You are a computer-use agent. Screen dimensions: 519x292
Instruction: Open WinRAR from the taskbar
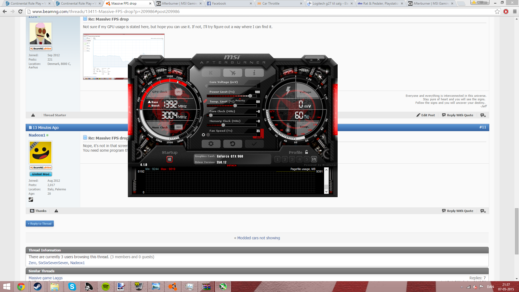coord(206,287)
